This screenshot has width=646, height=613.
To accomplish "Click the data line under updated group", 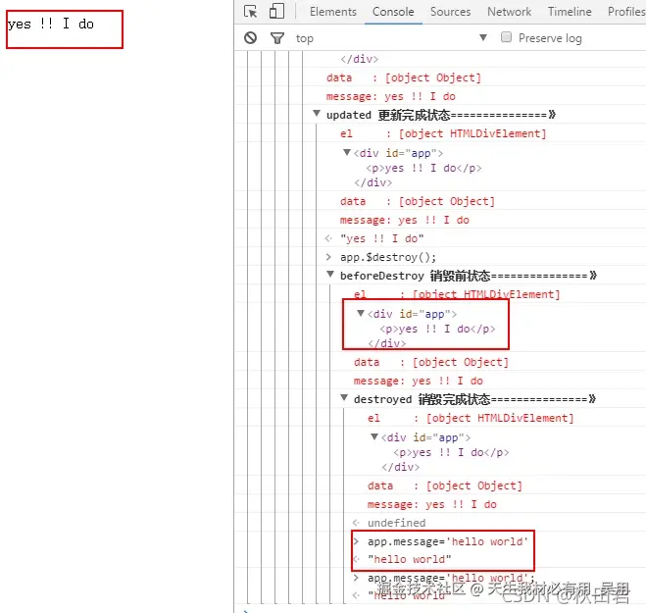I will (418, 201).
